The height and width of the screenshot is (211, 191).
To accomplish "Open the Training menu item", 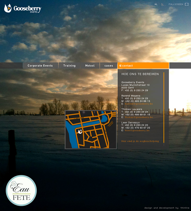I will [x=69, y=66].
